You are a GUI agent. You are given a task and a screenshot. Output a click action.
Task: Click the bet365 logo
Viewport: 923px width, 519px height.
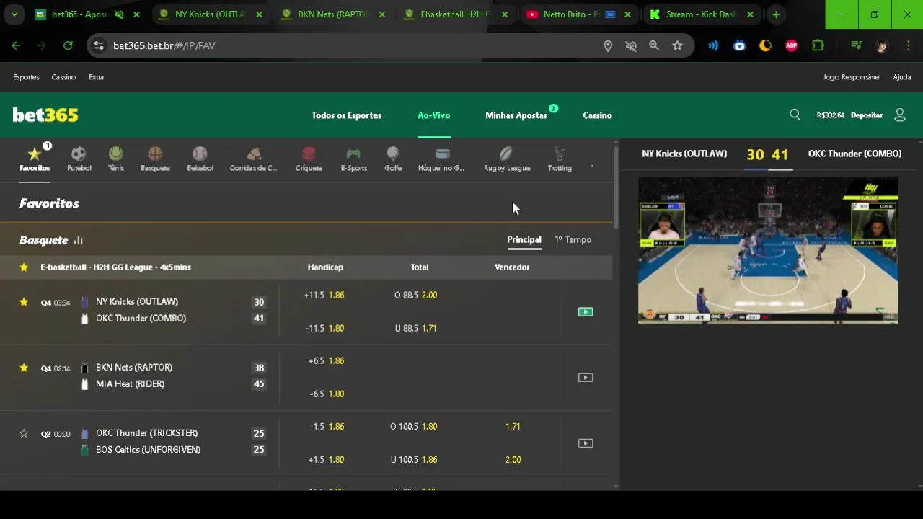(x=45, y=115)
